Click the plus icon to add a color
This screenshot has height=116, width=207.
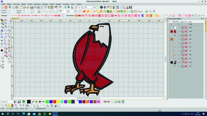[x=40, y=102]
